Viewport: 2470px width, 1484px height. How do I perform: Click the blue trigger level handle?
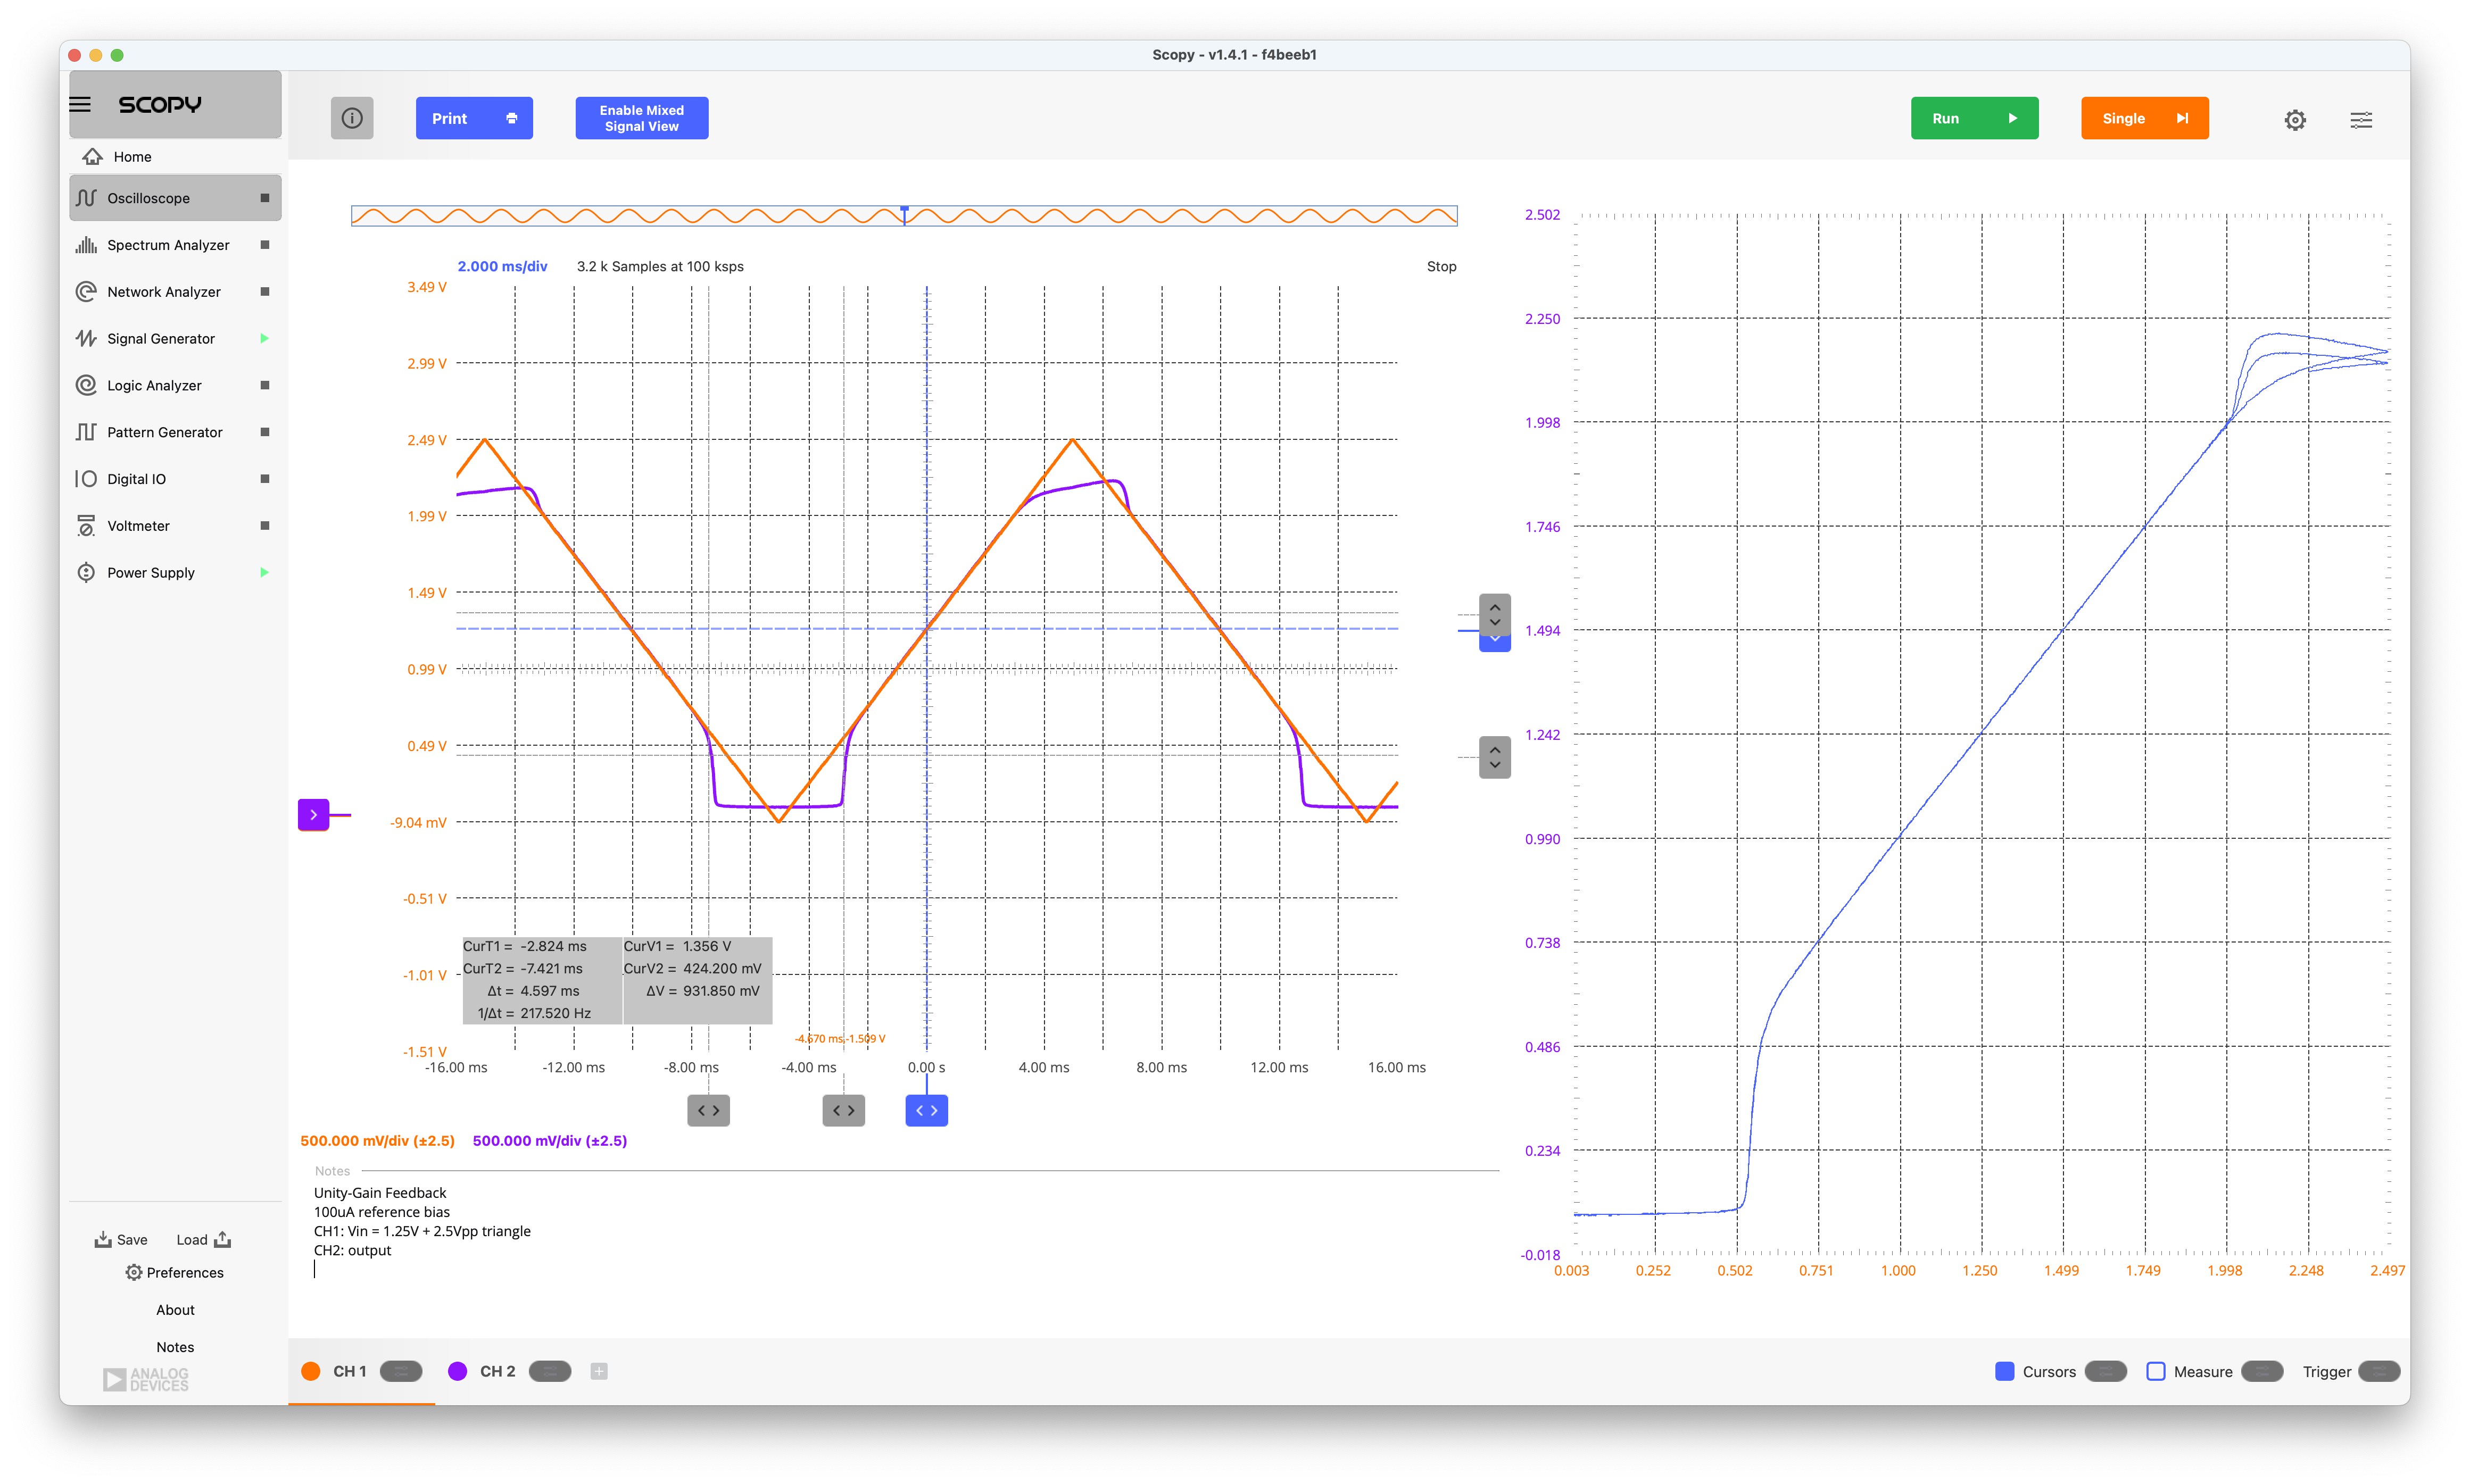pos(1496,643)
